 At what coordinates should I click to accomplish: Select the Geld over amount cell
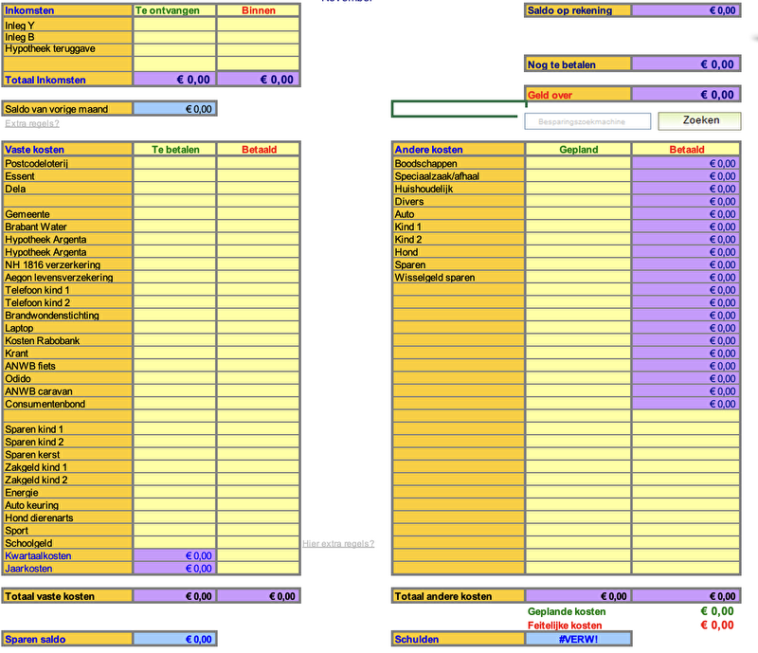click(x=685, y=95)
